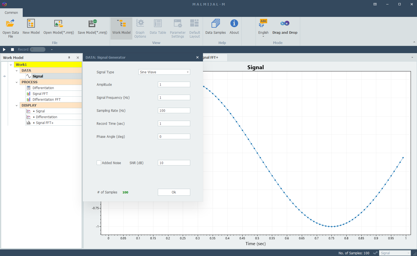Toggle the Record switch
Screen dimensions: 417x256
coord(38,50)
